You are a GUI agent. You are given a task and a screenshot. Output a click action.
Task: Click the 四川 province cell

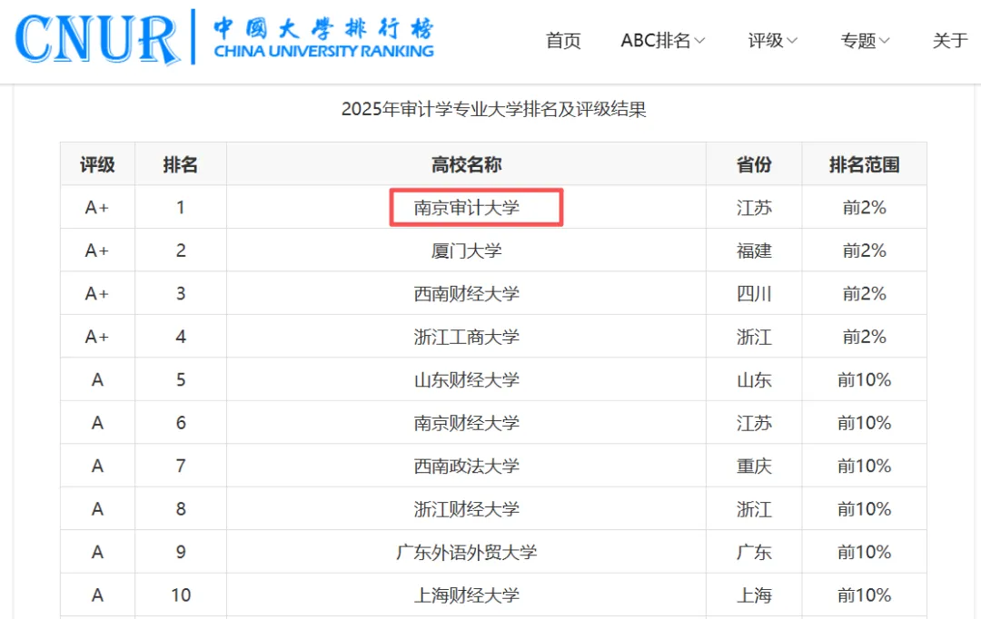tap(754, 294)
